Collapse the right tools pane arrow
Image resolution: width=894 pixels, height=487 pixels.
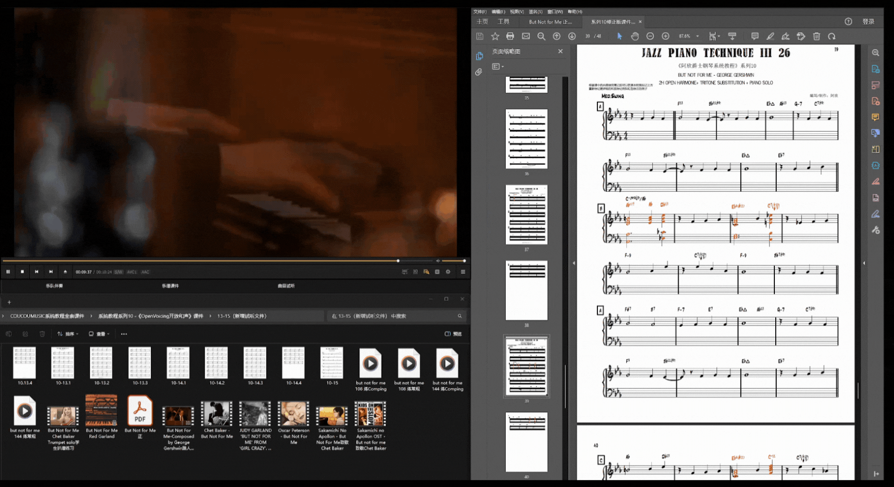coord(864,263)
